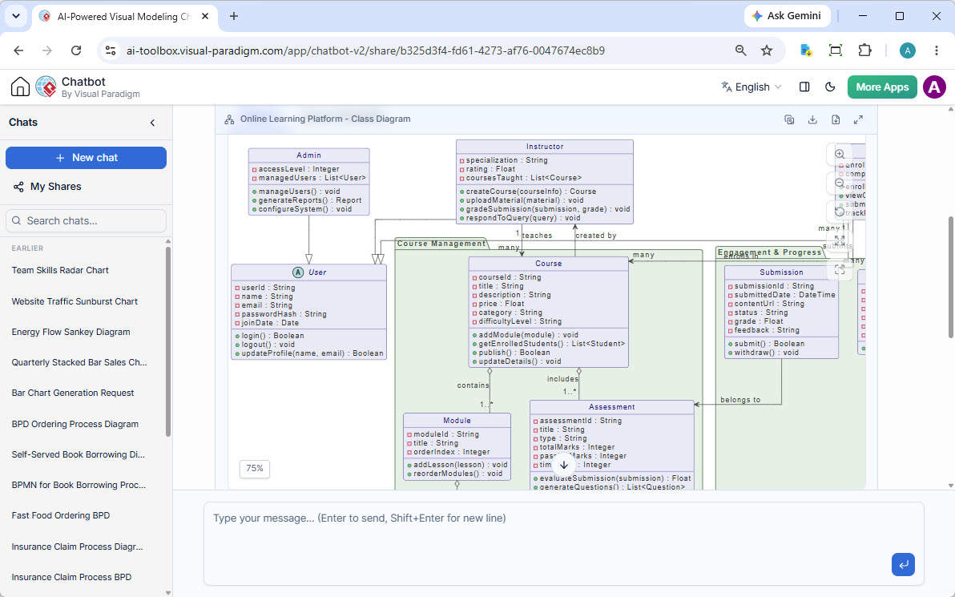Click Engagement & Progress package label

pyautogui.click(x=769, y=252)
